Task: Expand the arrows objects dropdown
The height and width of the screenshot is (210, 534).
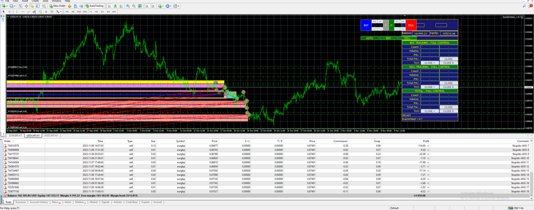Action: (61, 12)
